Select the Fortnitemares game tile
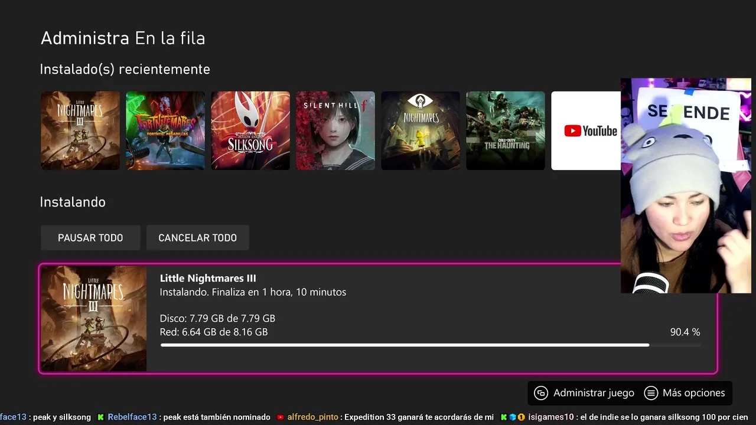Viewport: 756px width, 425px height. 165,130
